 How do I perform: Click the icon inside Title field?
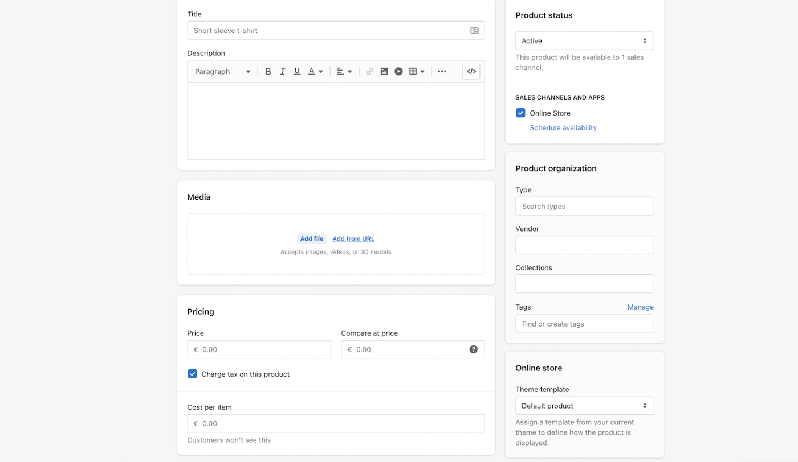pyautogui.click(x=474, y=31)
